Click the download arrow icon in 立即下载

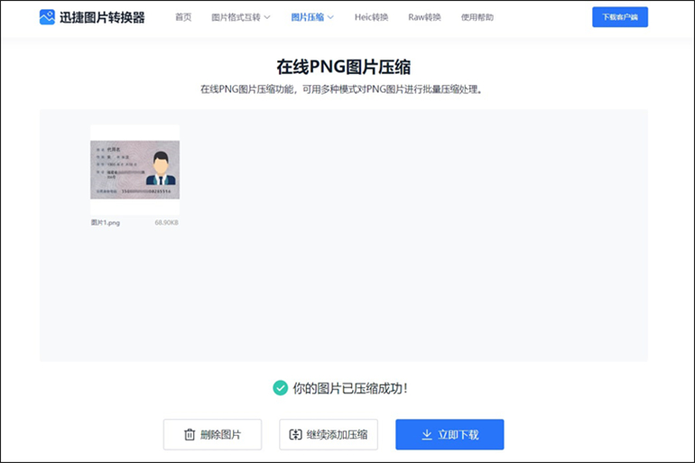click(x=427, y=435)
